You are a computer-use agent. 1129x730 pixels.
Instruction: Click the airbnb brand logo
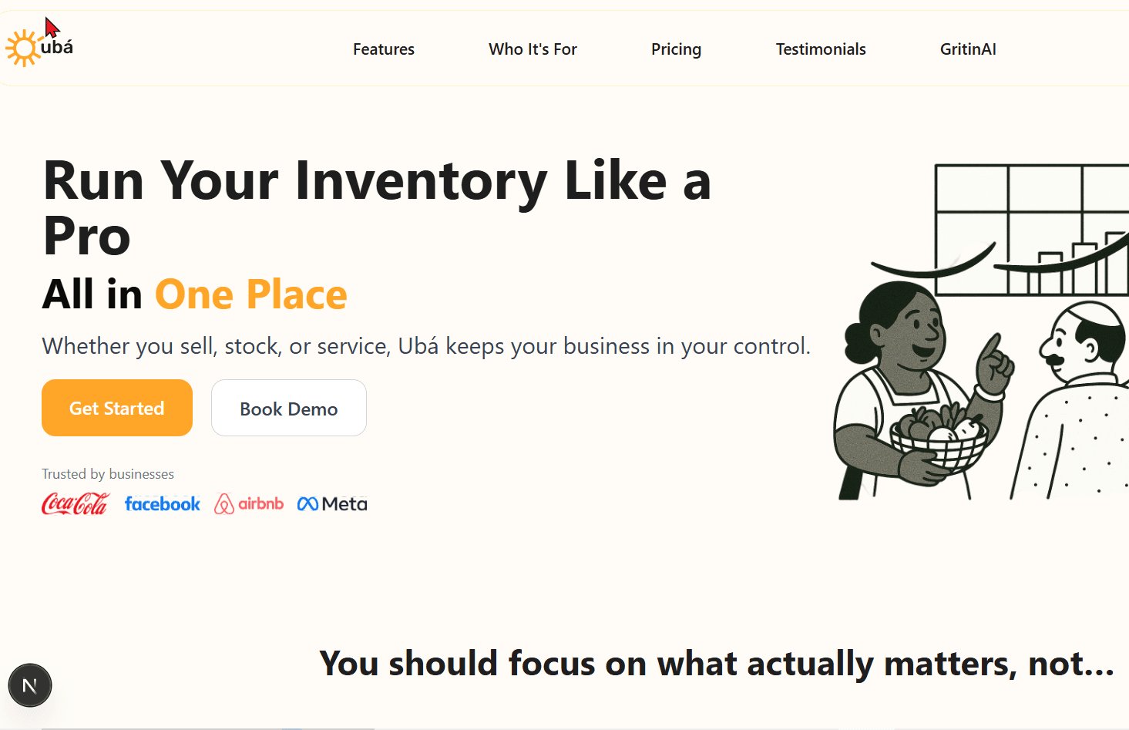click(249, 504)
